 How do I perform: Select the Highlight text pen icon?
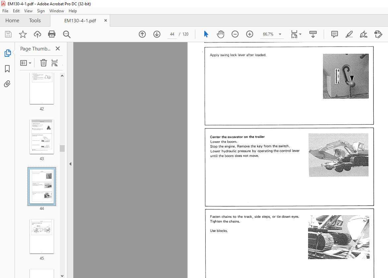(349, 34)
